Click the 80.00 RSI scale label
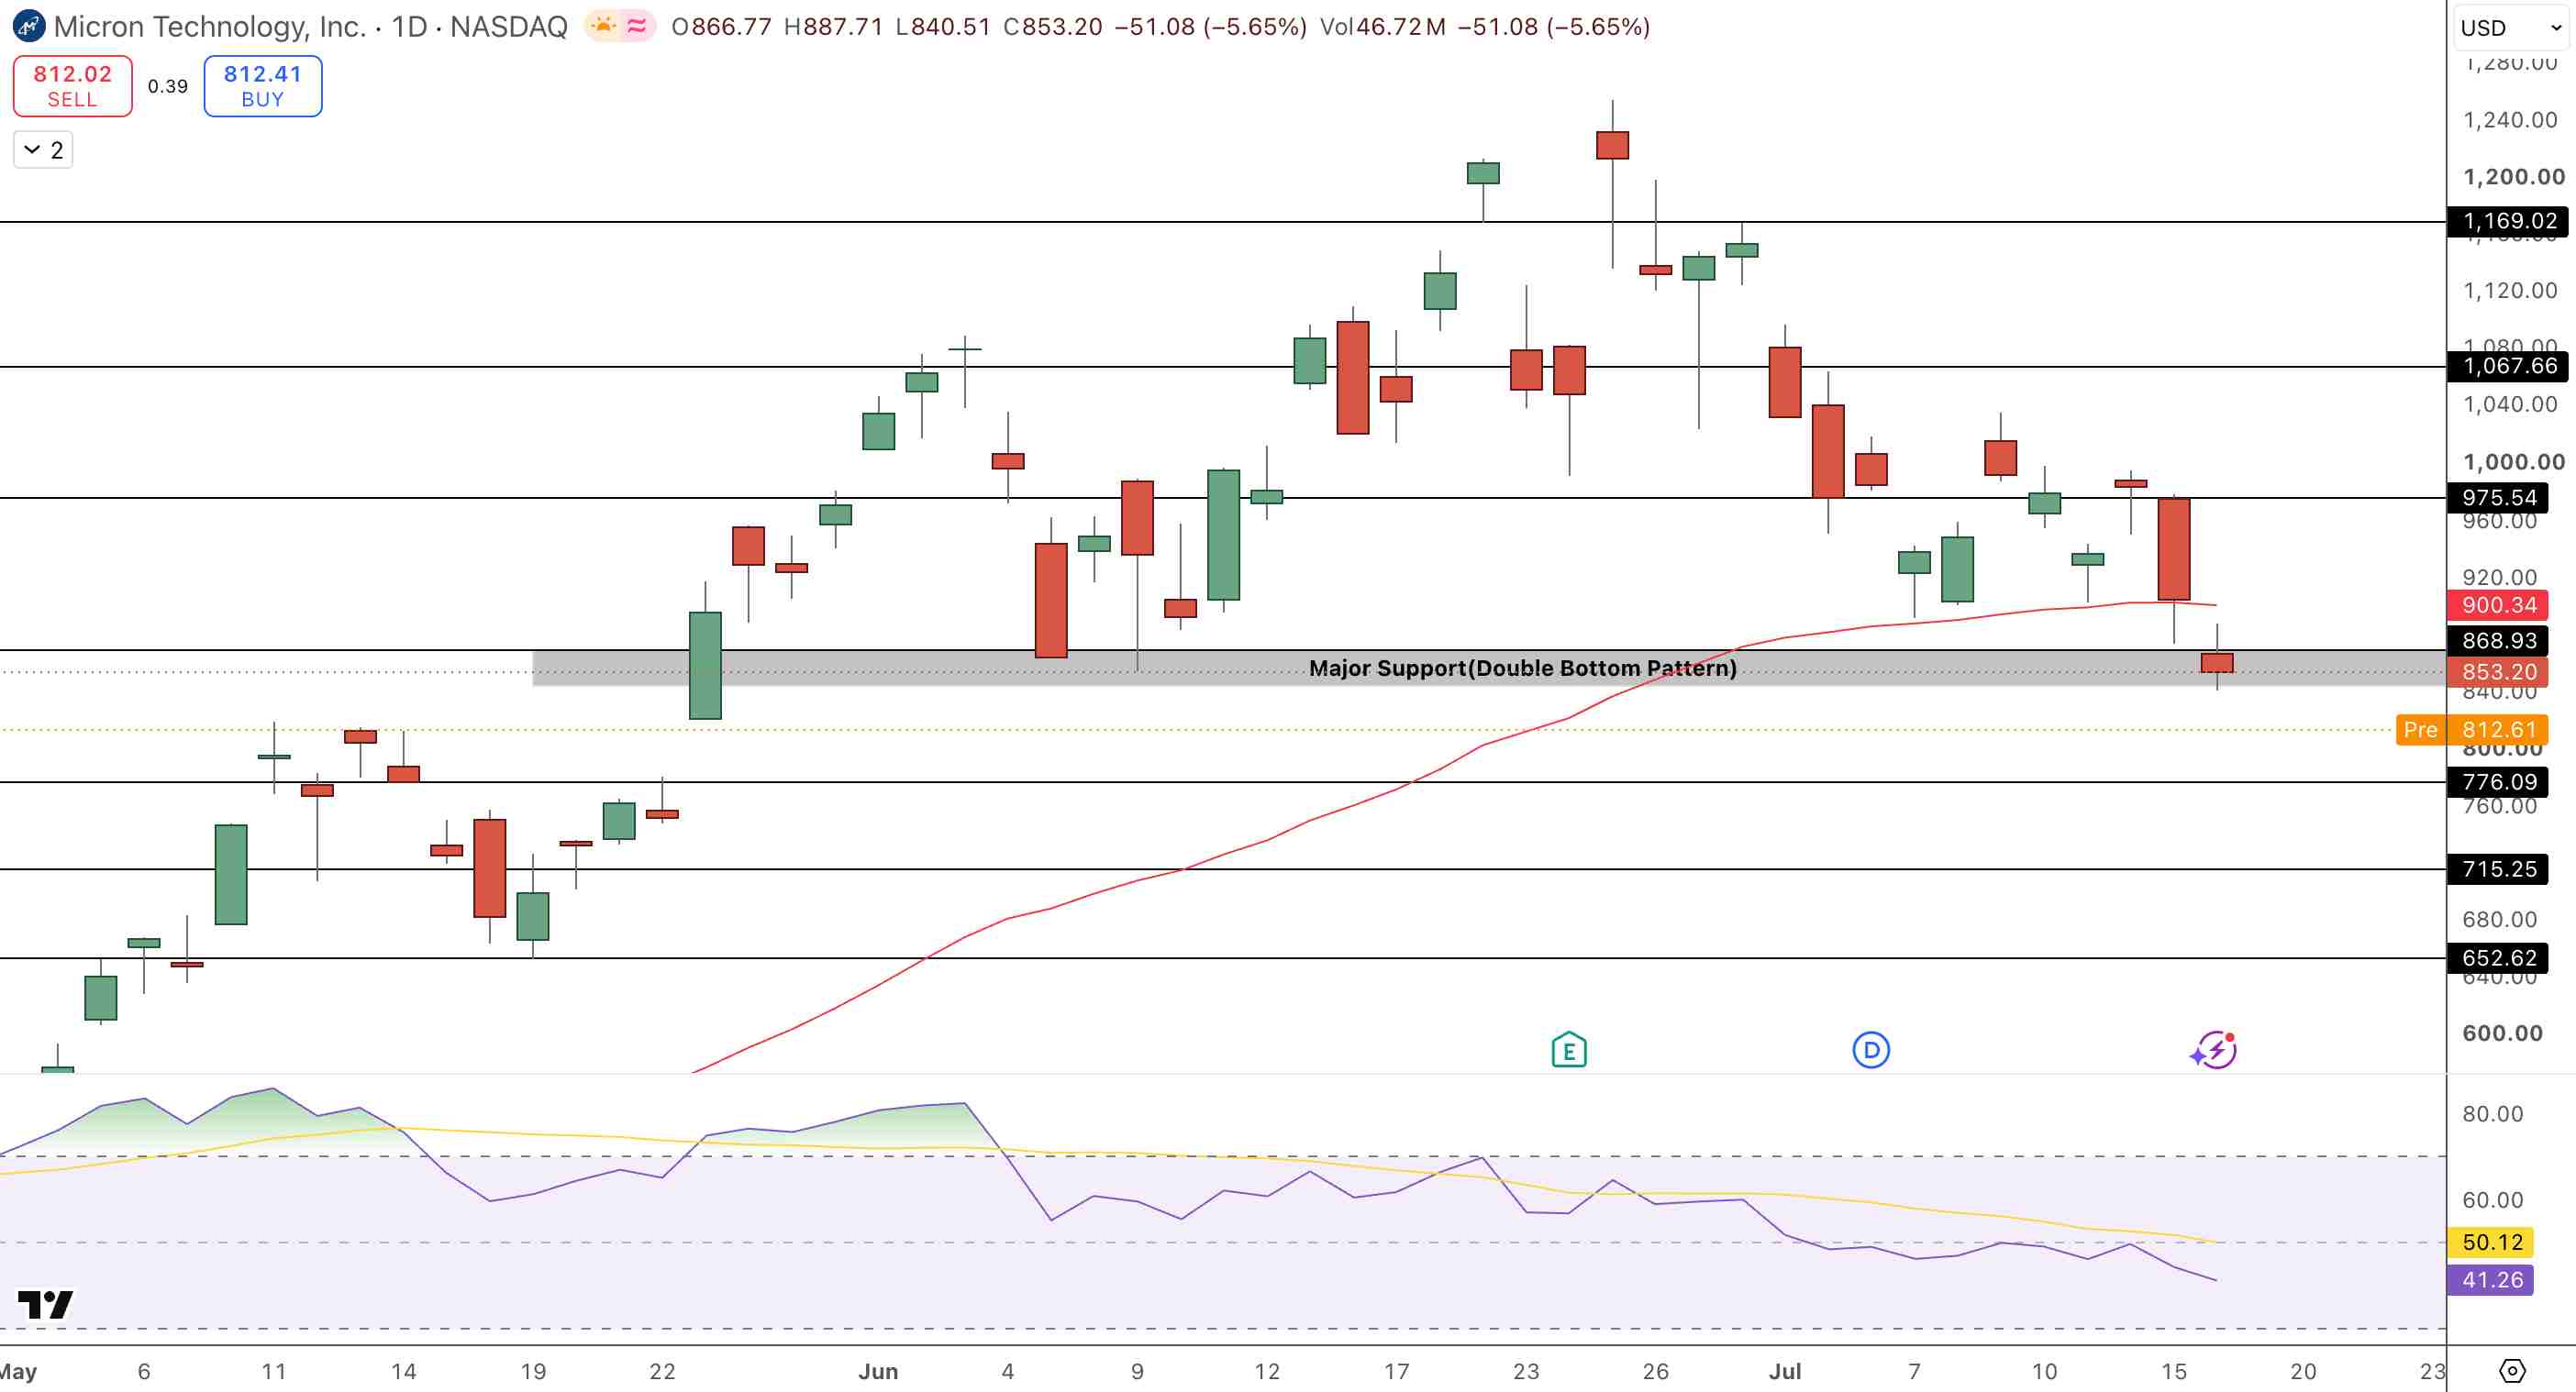Image resolution: width=2576 pixels, height=1392 pixels. click(2492, 1114)
